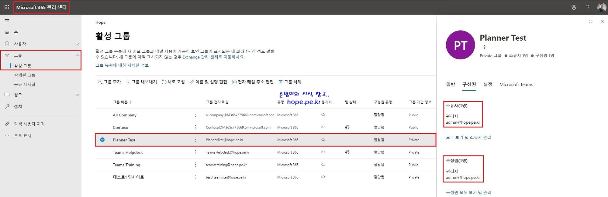Open 테스트1 팀사이트 group
Viewport: 608px width, 197px height.
point(128,177)
